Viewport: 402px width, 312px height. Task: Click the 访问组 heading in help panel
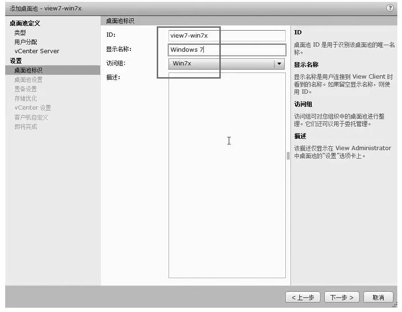[303, 104]
